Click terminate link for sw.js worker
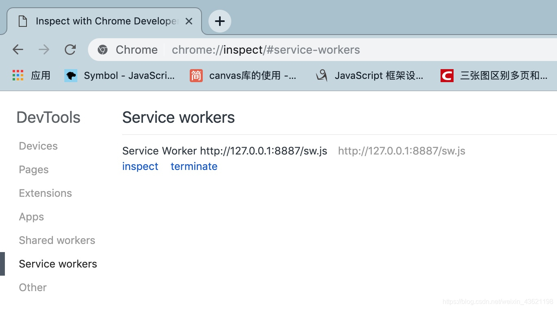This screenshot has width=557, height=309. coord(194,166)
